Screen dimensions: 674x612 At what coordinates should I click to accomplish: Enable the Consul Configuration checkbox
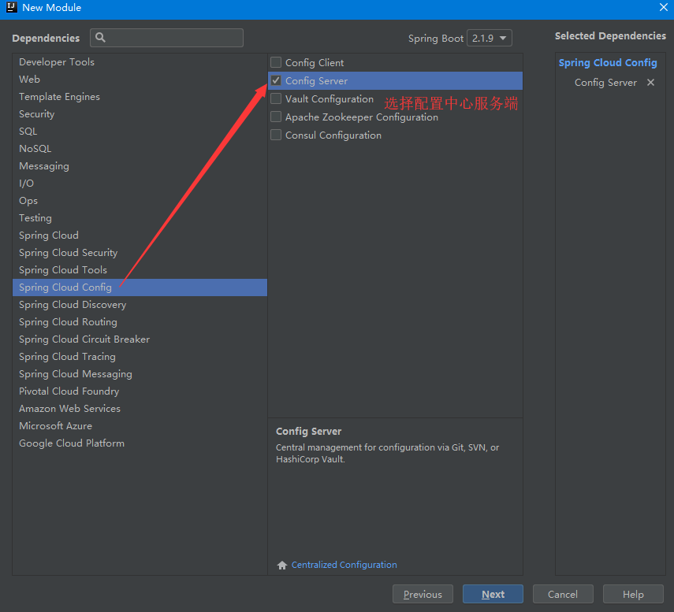pyautogui.click(x=276, y=135)
